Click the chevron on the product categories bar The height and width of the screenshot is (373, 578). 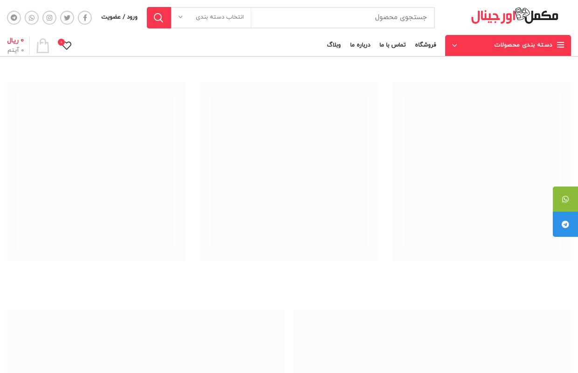(x=454, y=46)
